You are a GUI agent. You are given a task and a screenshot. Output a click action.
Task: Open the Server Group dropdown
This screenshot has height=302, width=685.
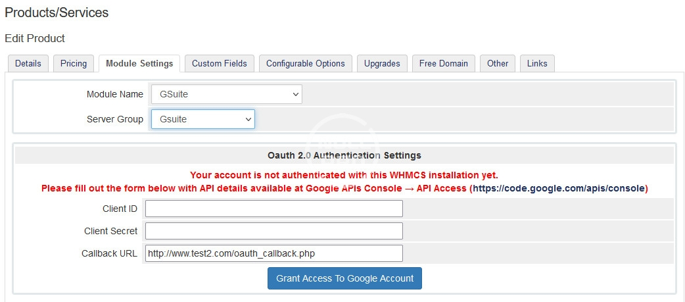(x=202, y=119)
